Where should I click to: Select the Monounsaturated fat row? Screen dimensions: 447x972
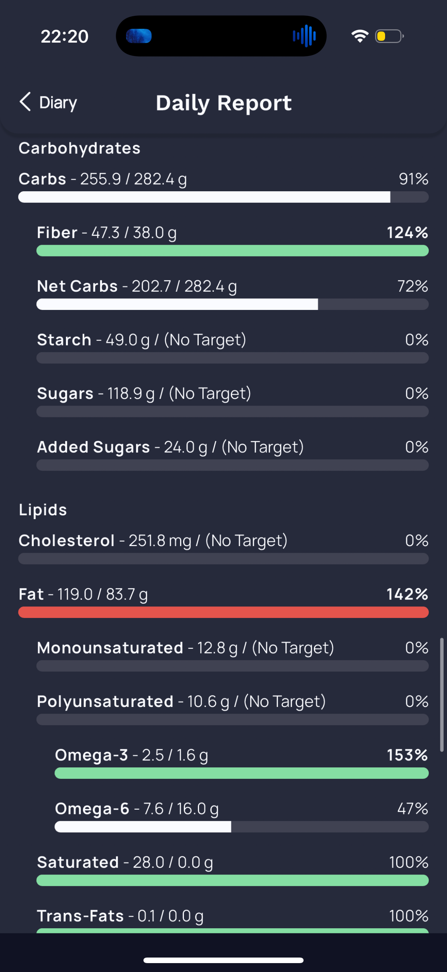[232, 655]
